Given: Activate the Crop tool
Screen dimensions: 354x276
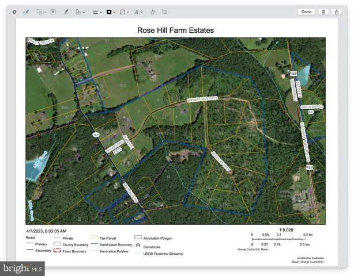Looking at the screenshot, I should pyautogui.click(x=164, y=11).
